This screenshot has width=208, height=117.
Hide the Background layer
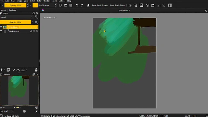(1, 31)
